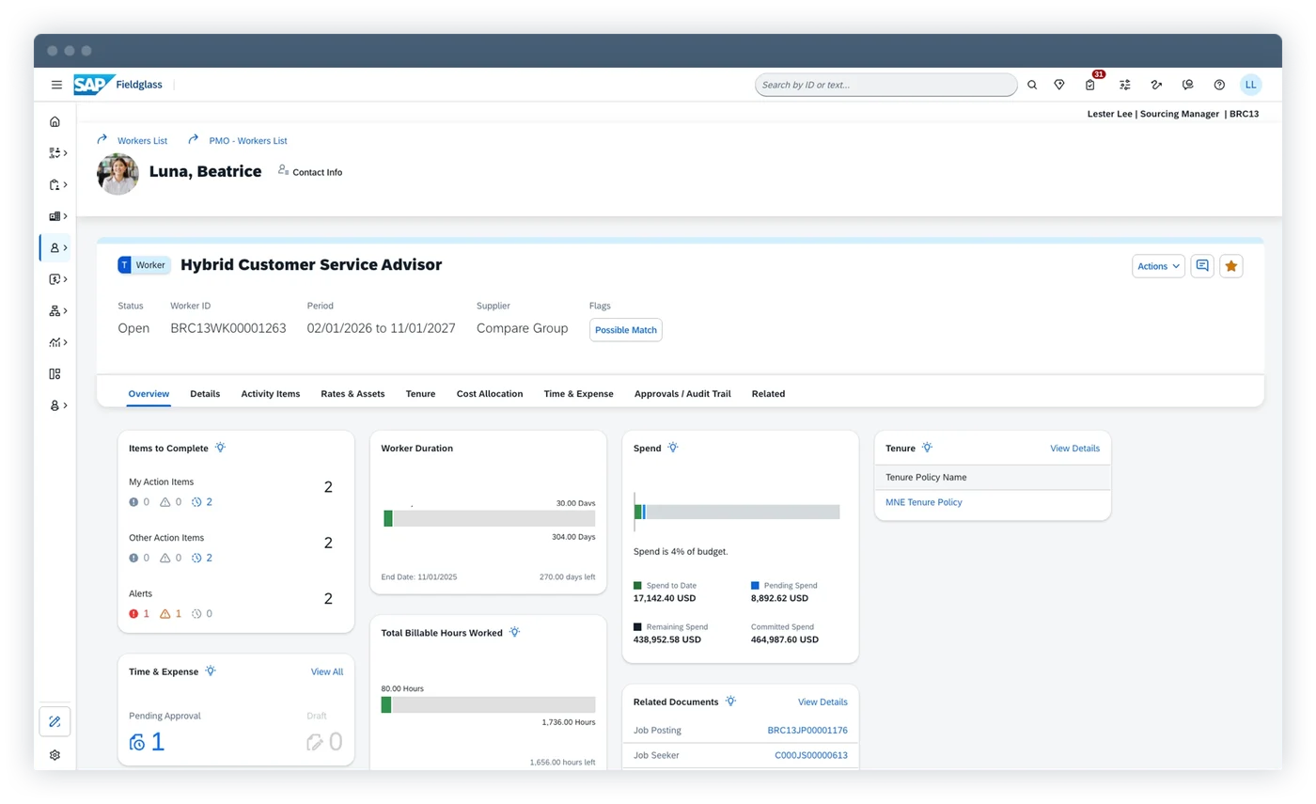Open the LL user profile avatar

(x=1250, y=85)
